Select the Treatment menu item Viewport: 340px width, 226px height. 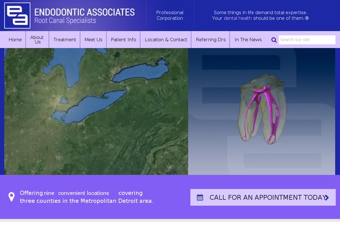click(x=65, y=40)
